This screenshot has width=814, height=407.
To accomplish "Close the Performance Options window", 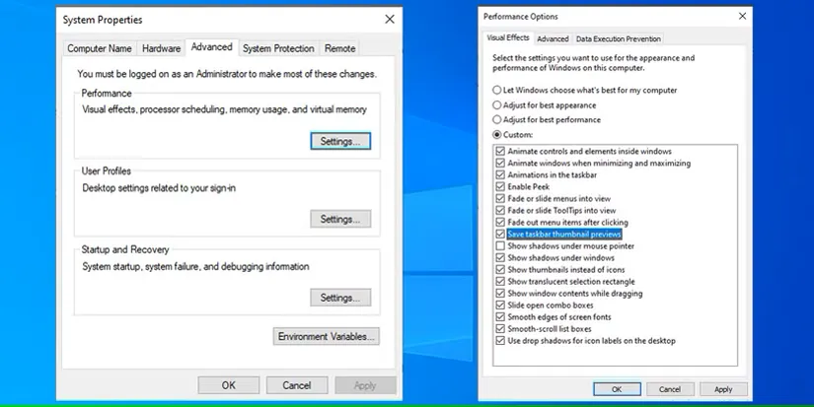I will click(x=742, y=16).
